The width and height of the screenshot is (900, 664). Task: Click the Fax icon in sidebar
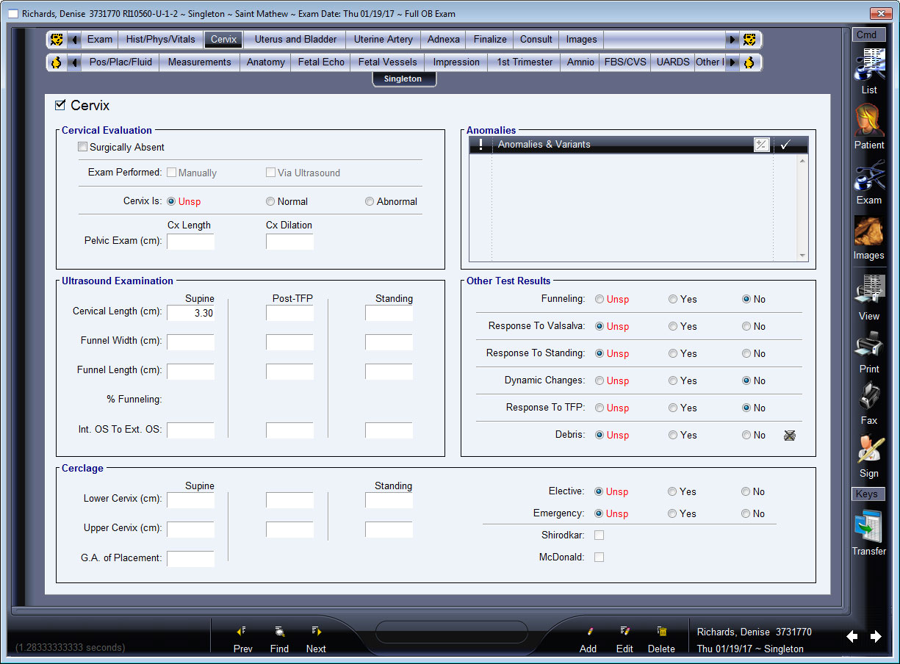[869, 397]
